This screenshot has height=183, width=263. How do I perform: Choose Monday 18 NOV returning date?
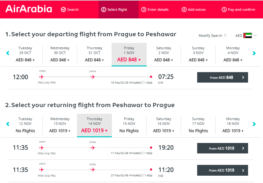[233, 125]
